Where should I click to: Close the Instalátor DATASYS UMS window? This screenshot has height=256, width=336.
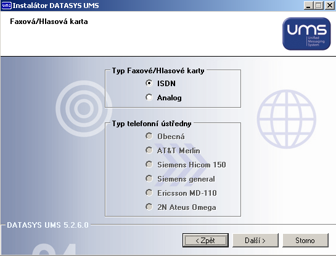pos(329,6)
